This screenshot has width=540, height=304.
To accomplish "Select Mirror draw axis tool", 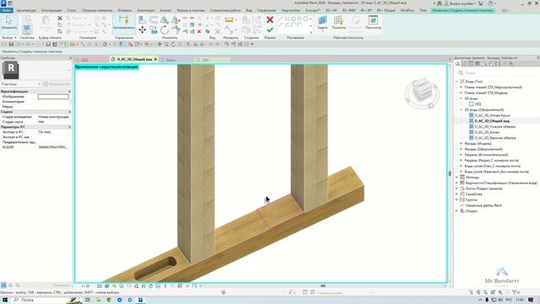I will [175, 20].
